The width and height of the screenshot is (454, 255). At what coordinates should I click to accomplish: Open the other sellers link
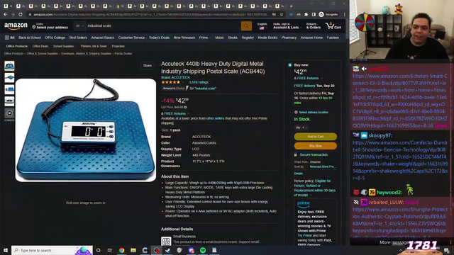tap(215, 118)
